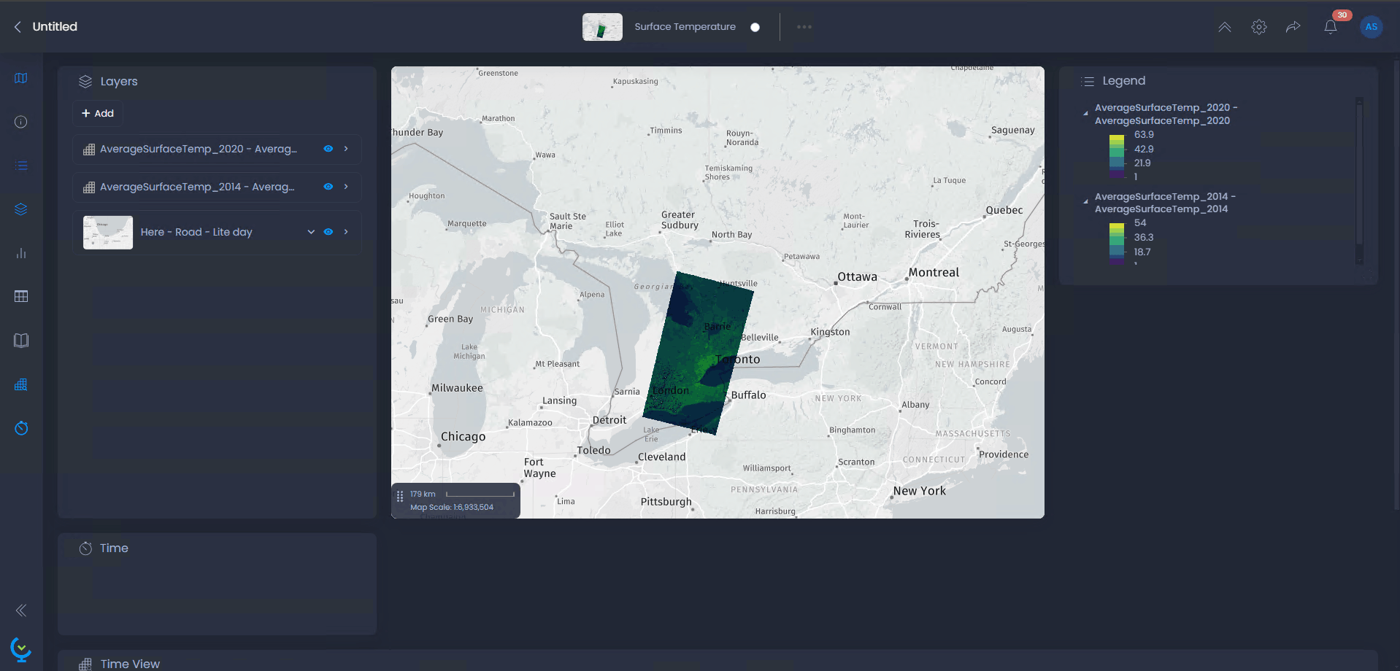This screenshot has height=671, width=1400.
Task: Click the New York label on the map
Action: coord(920,491)
